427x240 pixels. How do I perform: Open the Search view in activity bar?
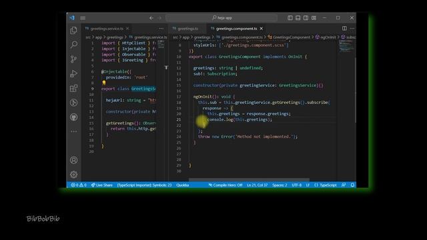[x=73, y=45]
